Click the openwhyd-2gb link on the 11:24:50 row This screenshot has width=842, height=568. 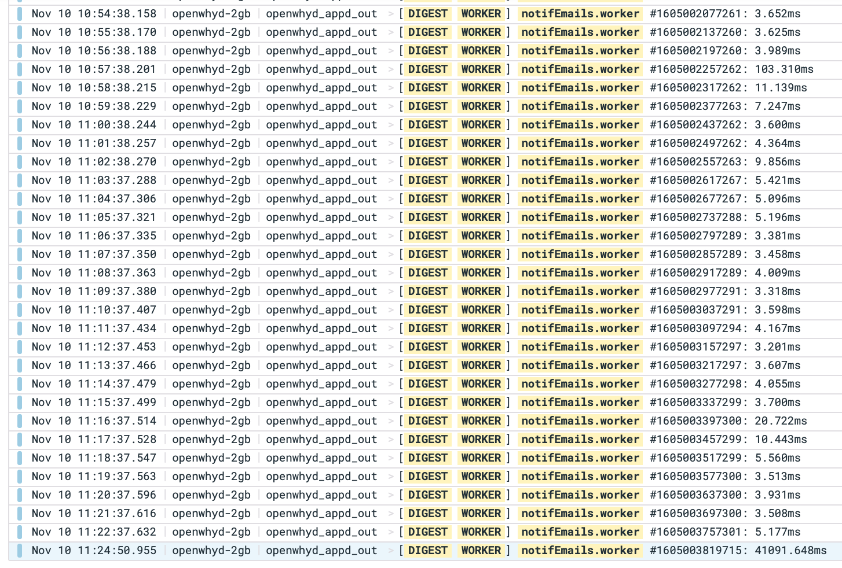click(x=211, y=550)
